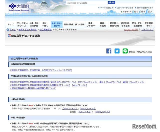
Task: Share page via Twitter icon
Action: [x=117, y=51]
